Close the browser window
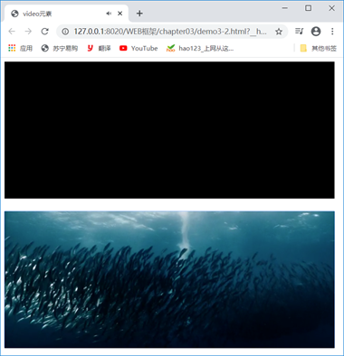Viewport: 344px width, 356px height. [x=331, y=8]
